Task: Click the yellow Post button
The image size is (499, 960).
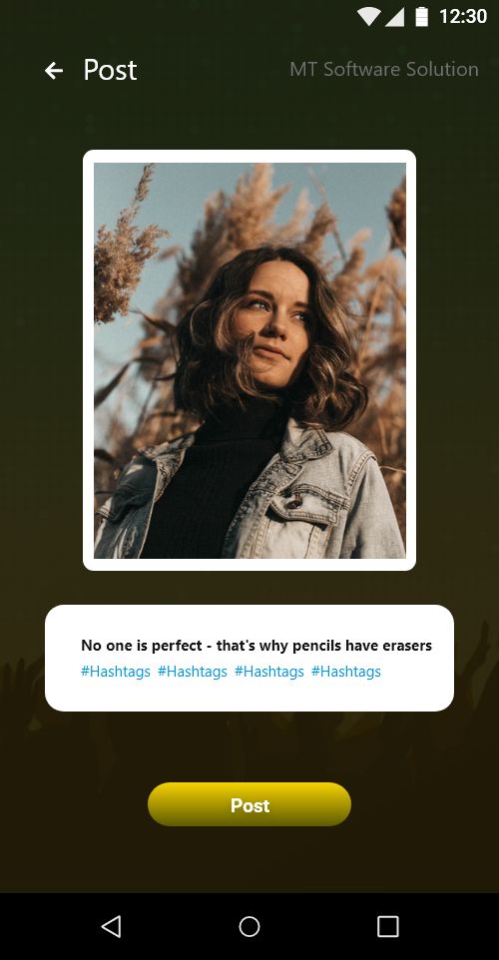Action: (x=249, y=804)
